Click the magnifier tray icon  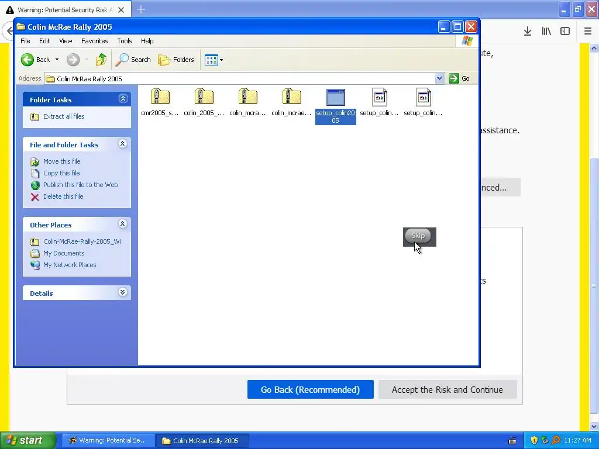pos(556,440)
